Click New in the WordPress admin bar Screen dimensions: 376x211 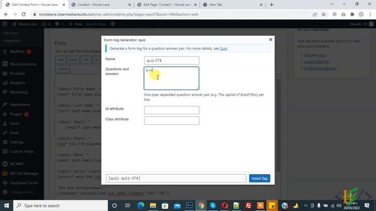tap(75, 24)
